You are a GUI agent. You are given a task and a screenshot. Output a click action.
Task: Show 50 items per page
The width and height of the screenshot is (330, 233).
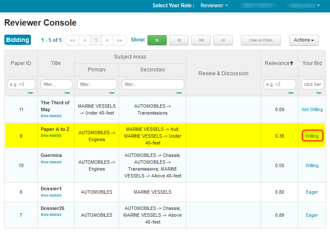[x=179, y=40]
